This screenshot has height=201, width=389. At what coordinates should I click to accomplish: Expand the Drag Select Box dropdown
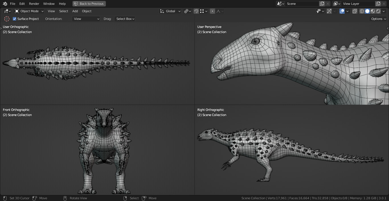point(125,19)
